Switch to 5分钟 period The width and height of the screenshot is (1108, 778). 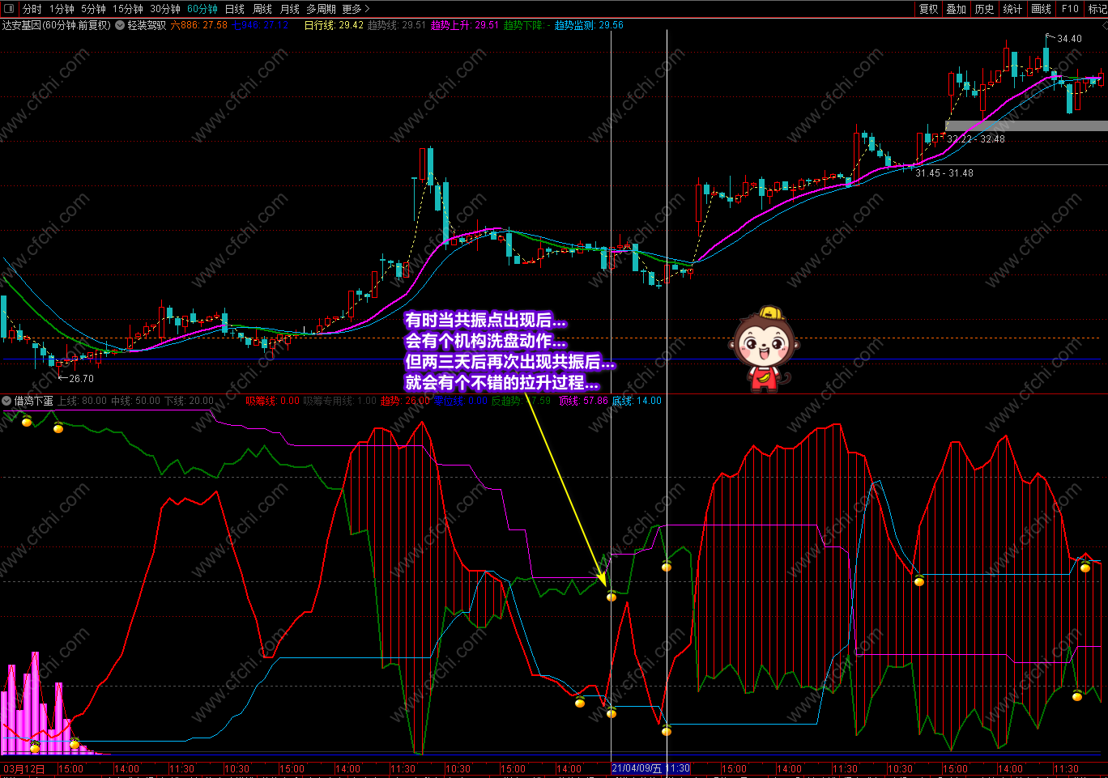tap(93, 9)
